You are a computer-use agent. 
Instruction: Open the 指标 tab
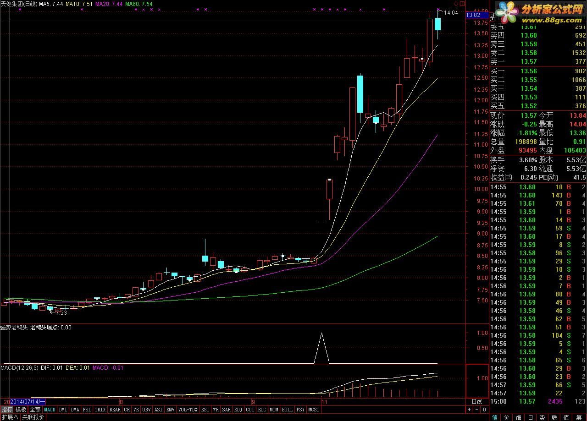[x=7, y=410]
